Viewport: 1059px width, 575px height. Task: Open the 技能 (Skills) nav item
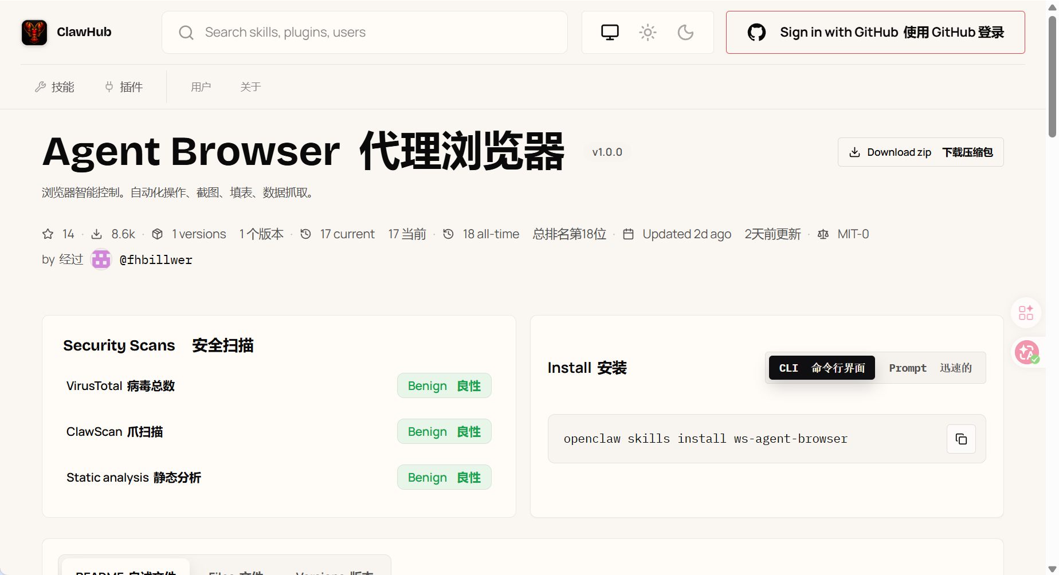tap(55, 87)
